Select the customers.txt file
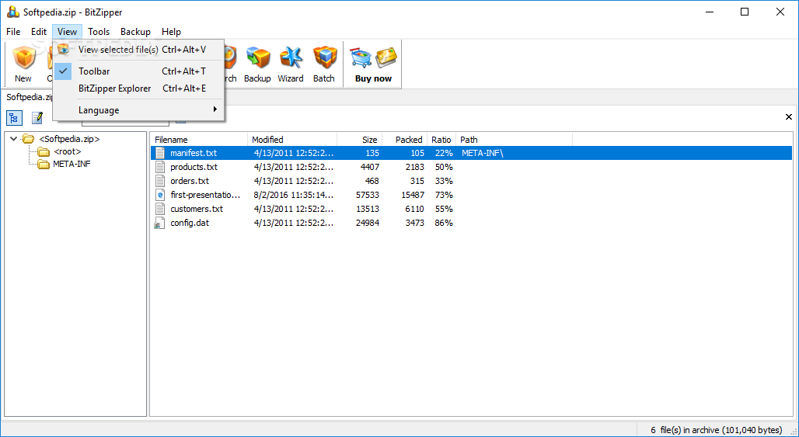Image resolution: width=799 pixels, height=437 pixels. 196,209
